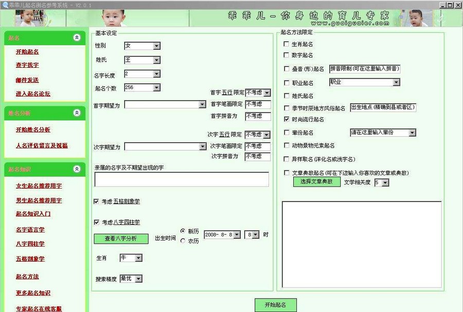The width and height of the screenshot is (463, 312).
Task: Select the 农历 radio button
Action: point(184,240)
